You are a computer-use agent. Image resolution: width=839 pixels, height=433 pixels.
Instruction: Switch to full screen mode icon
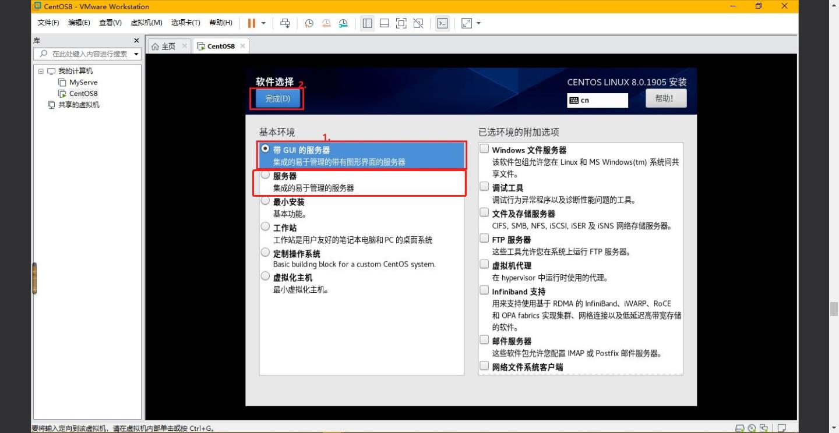(401, 23)
